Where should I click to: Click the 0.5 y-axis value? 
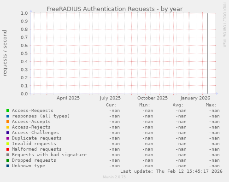[24, 53]
